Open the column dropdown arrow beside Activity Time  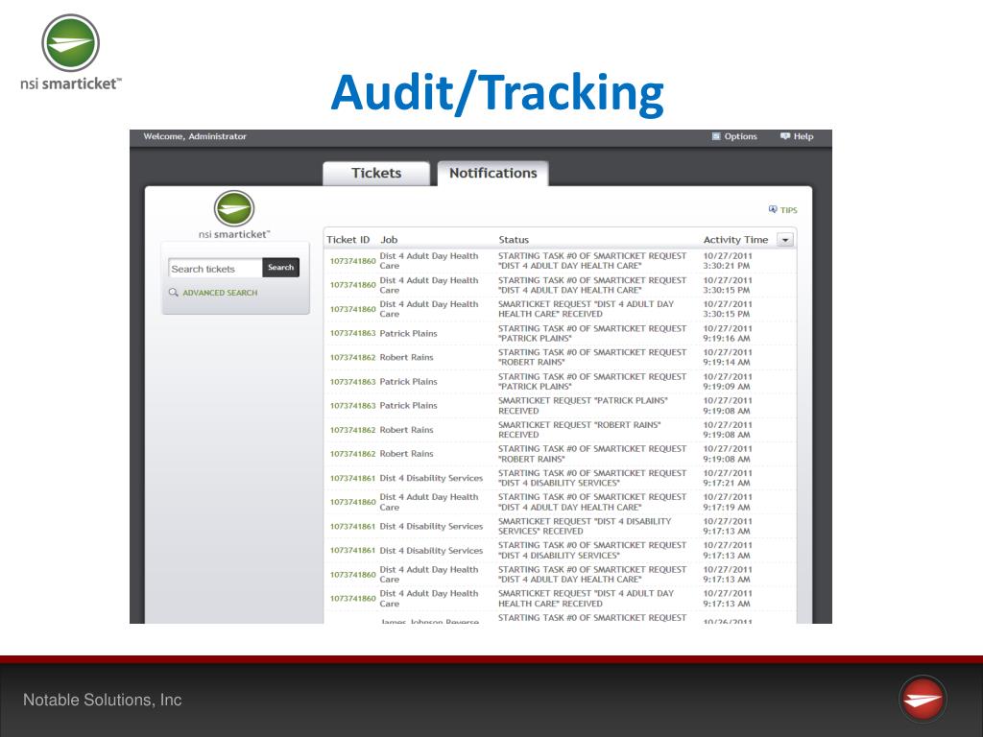coord(785,239)
